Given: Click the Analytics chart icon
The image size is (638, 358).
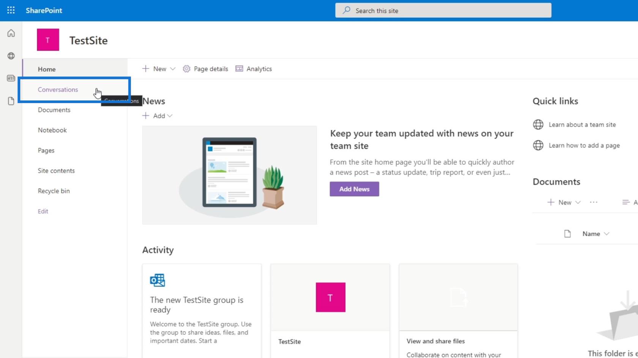Looking at the screenshot, I should click(239, 69).
